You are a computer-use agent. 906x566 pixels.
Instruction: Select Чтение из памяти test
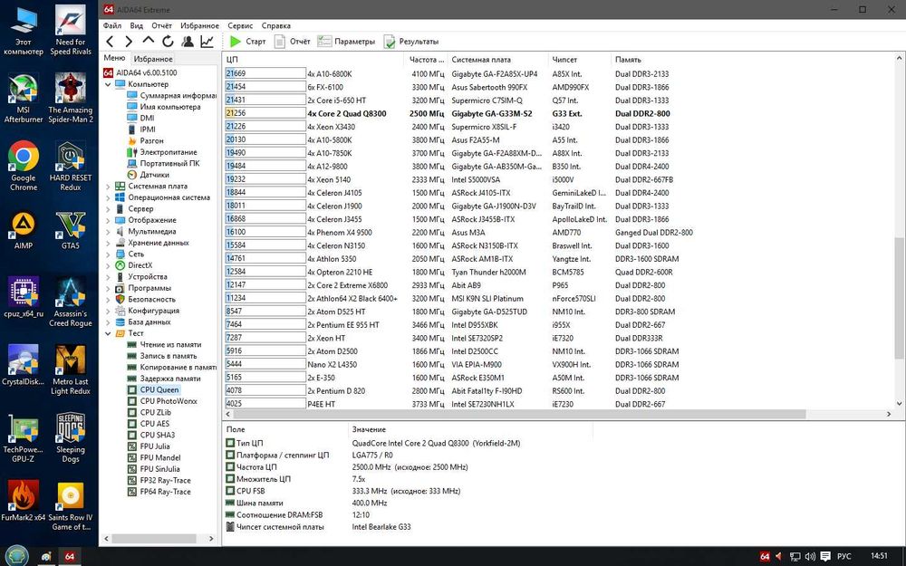(164, 344)
